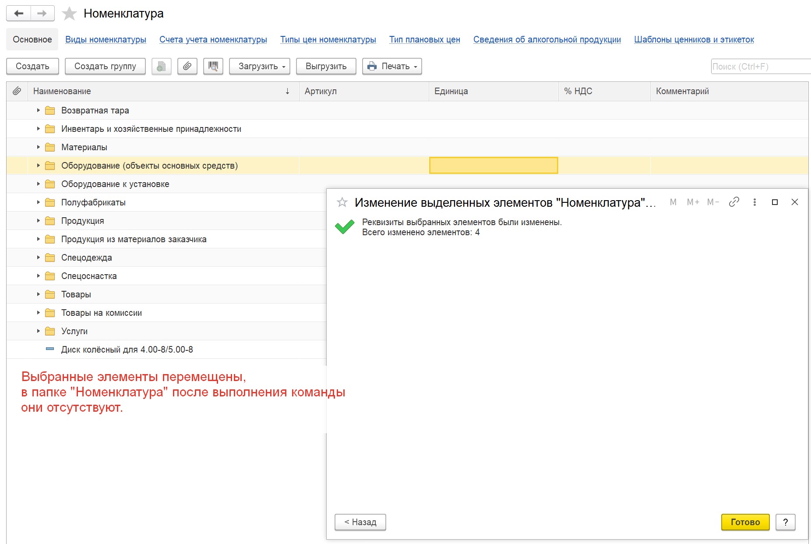Click the Артикул column header

click(x=364, y=91)
